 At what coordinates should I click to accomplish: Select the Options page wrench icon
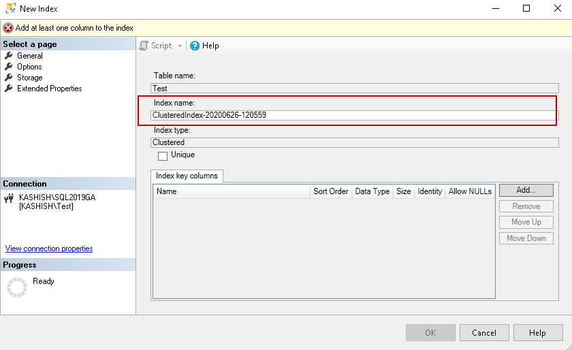click(x=9, y=67)
